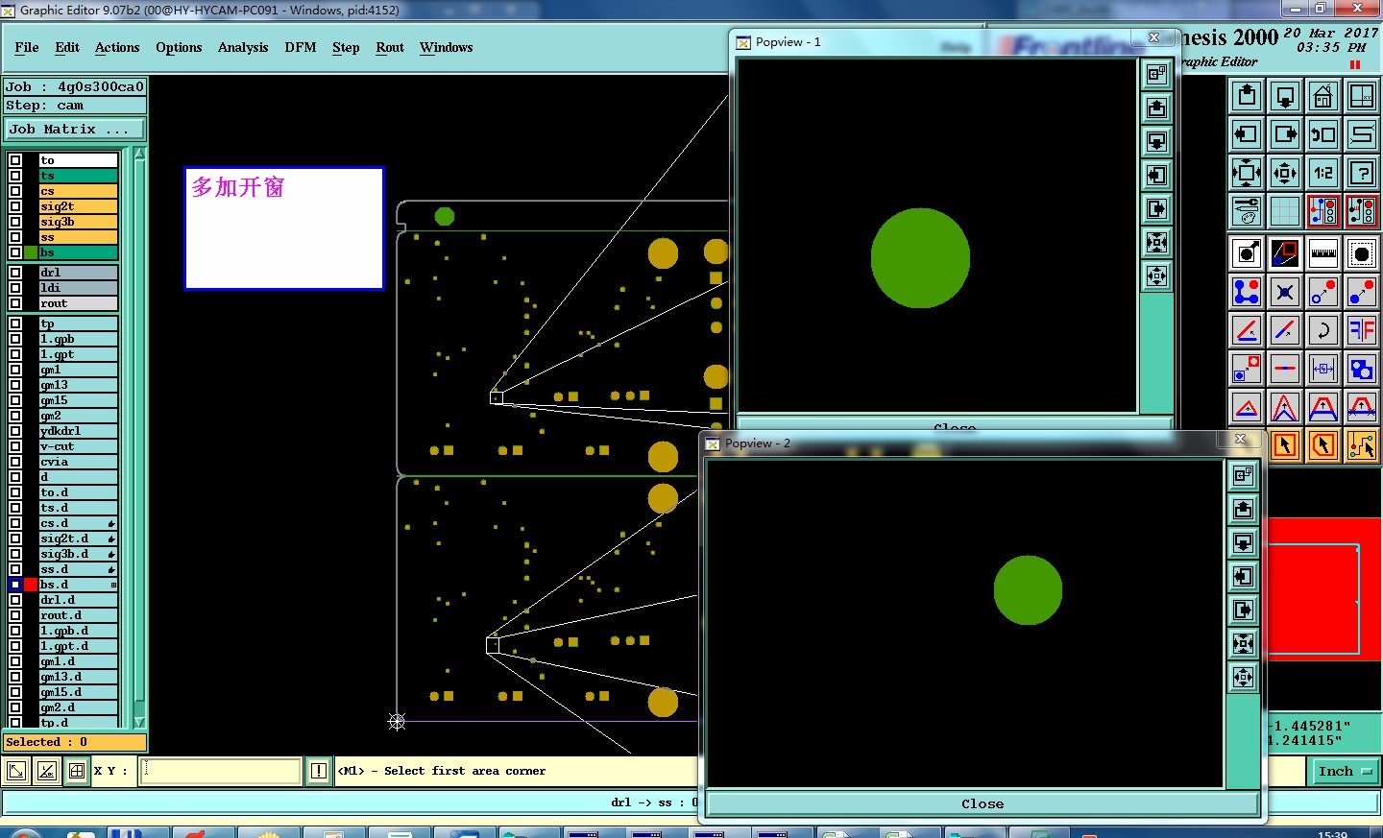The image size is (1383, 838).
Task: Click the red color swatch of layer bs.d
Action: [x=31, y=585]
